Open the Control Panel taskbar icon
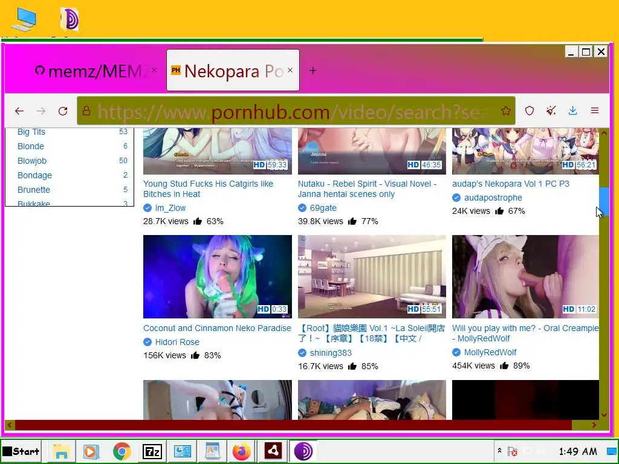The image size is (619, 464). pos(182,451)
